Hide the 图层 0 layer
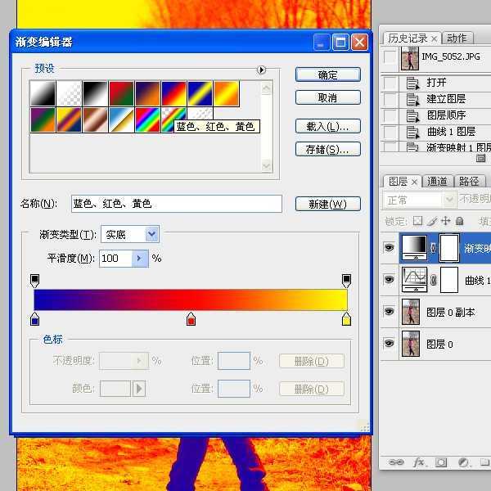 pyautogui.click(x=389, y=344)
